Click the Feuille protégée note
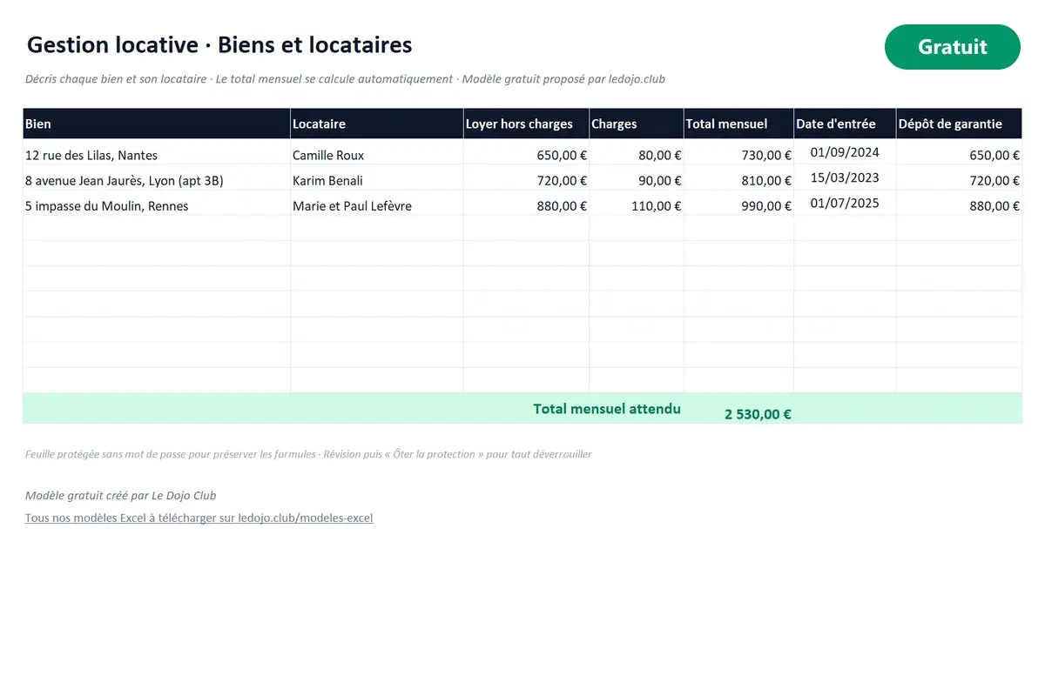This screenshot has width=1045, height=696. point(308,454)
